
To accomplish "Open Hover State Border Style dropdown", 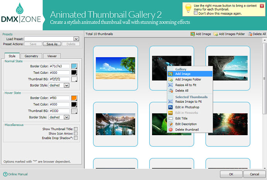I will [67, 117].
